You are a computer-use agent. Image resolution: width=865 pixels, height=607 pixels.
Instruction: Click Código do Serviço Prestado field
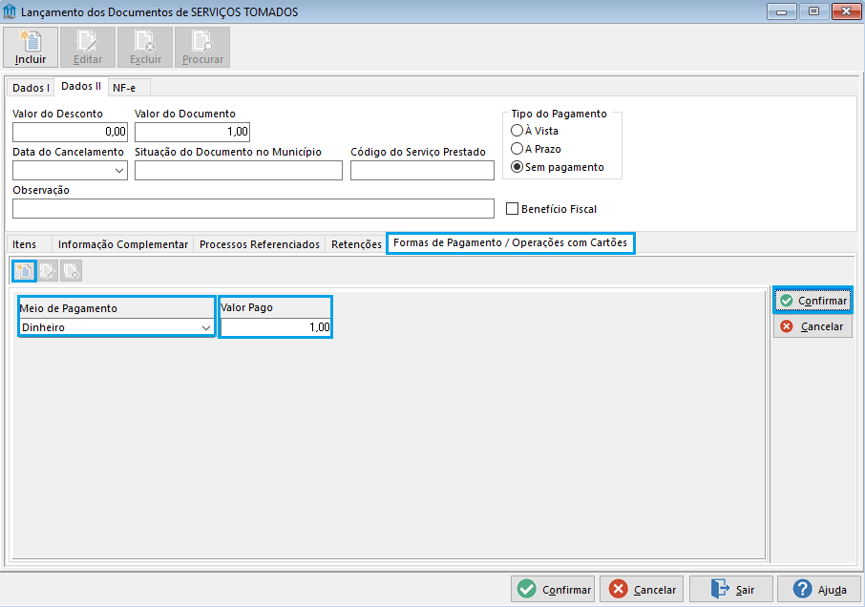pyautogui.click(x=422, y=170)
